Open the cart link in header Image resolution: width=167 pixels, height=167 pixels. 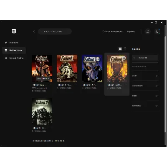(x=131, y=31)
